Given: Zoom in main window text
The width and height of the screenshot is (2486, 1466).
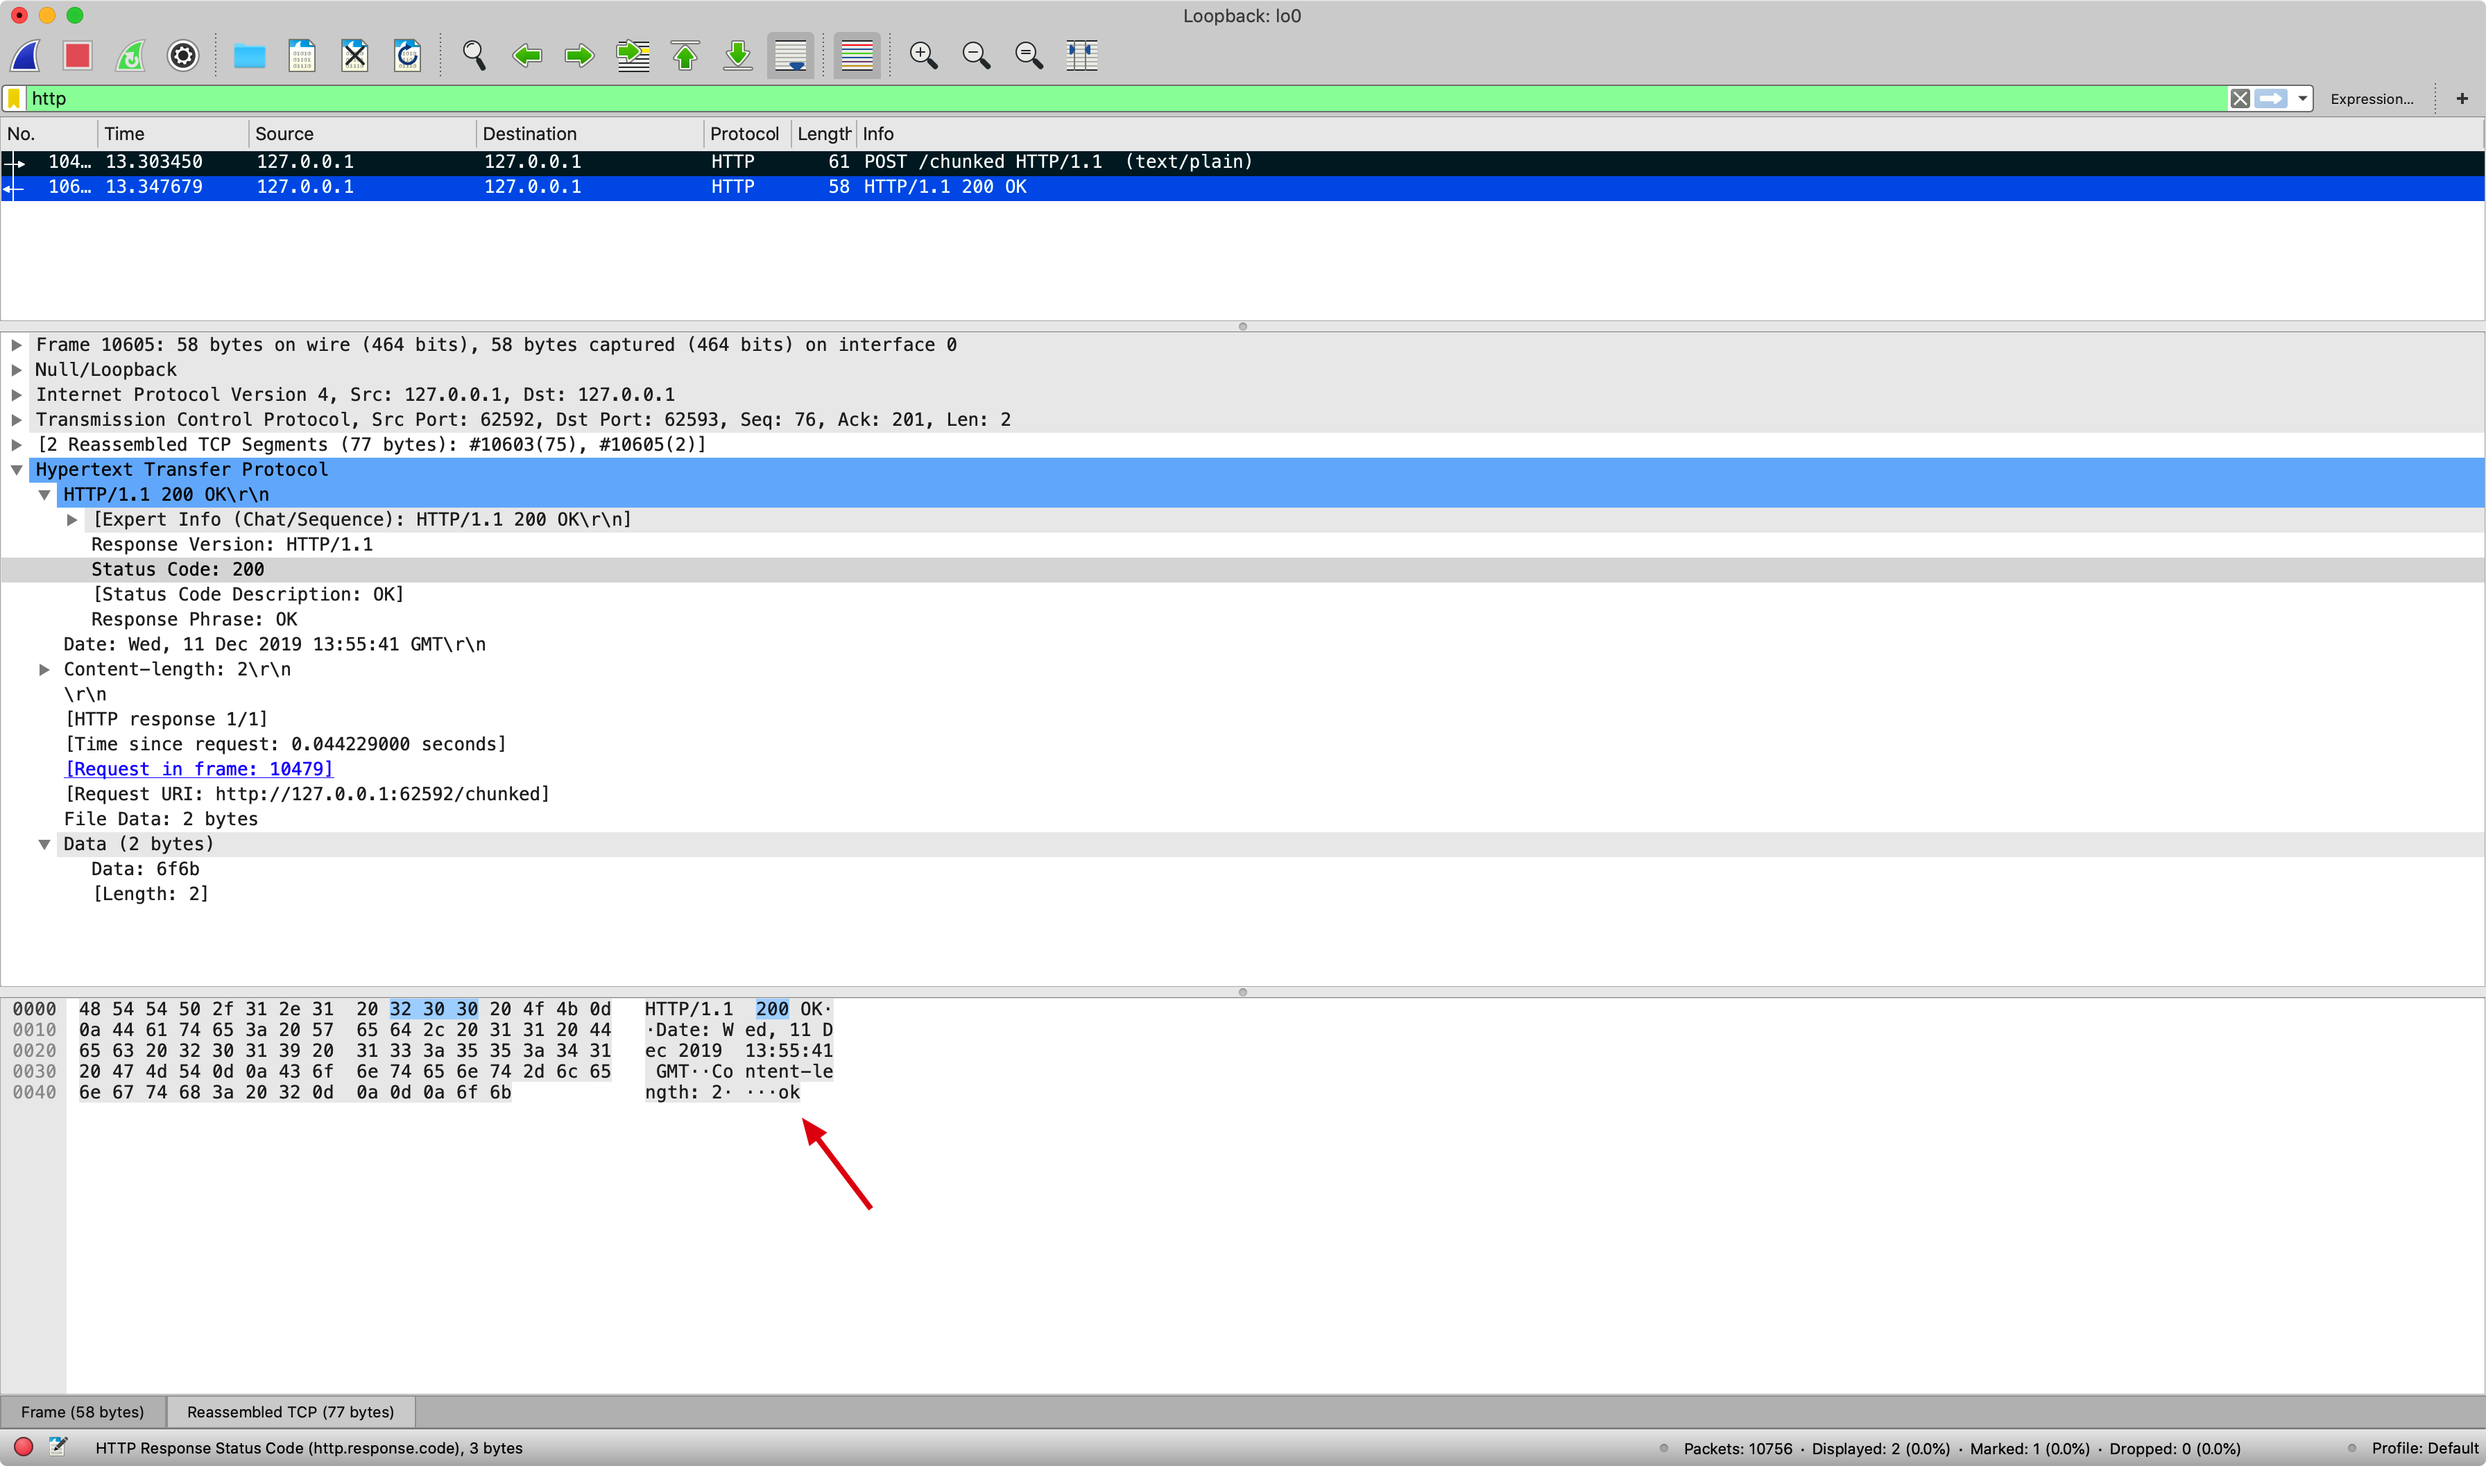Looking at the screenshot, I should click(923, 55).
